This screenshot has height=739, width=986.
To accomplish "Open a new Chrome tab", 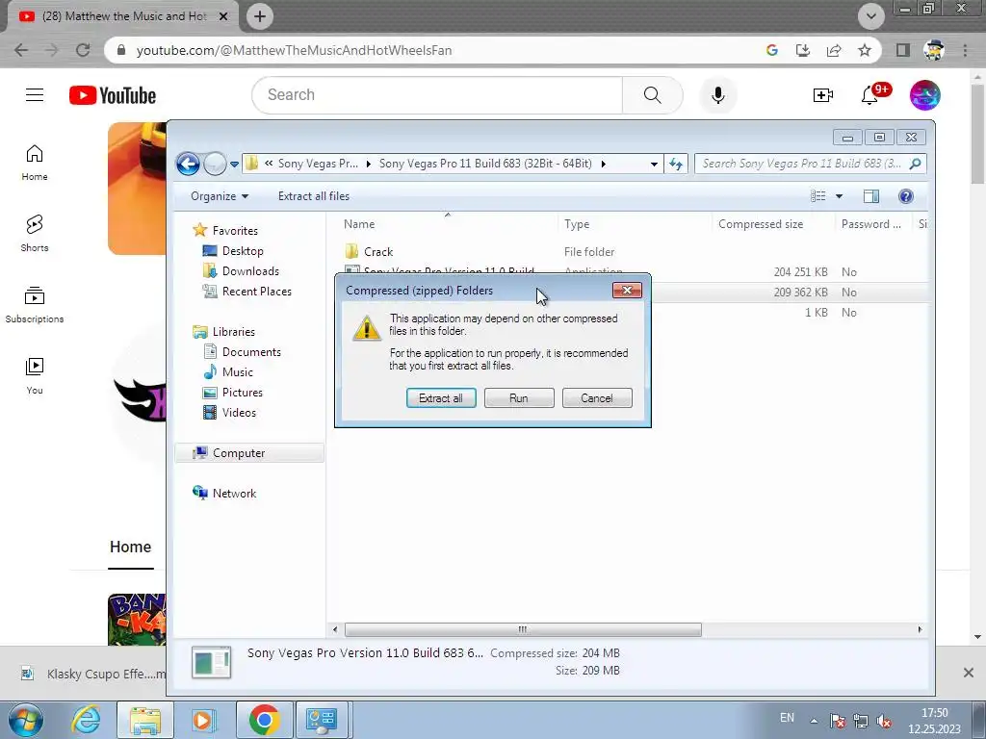I will (x=260, y=16).
